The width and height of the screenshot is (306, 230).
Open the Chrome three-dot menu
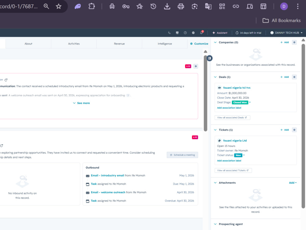[298, 6]
